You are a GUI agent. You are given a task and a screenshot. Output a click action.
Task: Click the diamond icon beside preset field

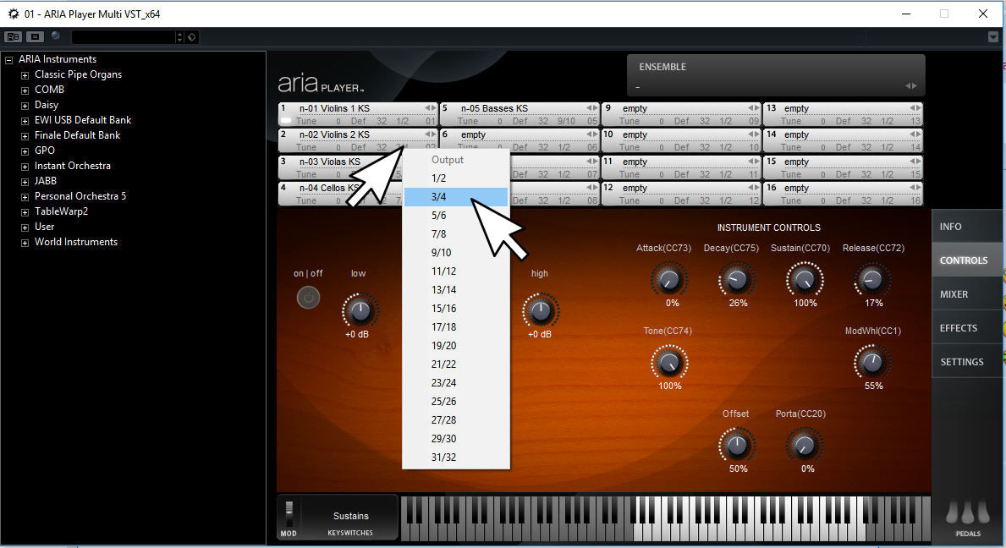click(192, 37)
